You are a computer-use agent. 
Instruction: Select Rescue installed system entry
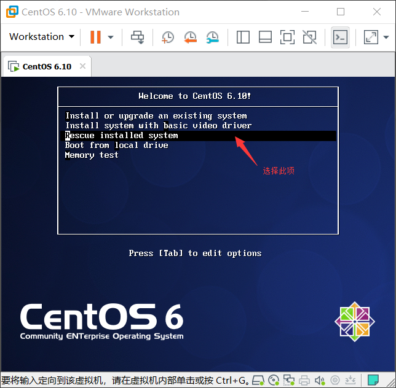198,136
